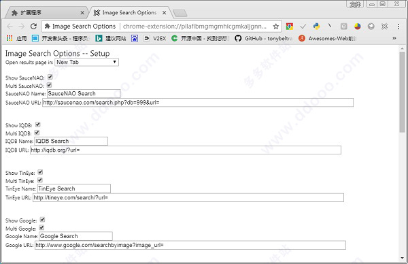408x264 pixels.
Task: Toggle Show IQDB checkbox
Action: click(37, 125)
